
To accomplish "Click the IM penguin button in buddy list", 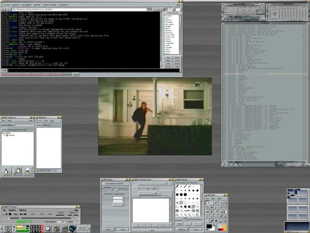I will [x=7, y=171].
